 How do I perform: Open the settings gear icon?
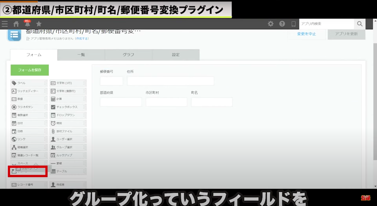click(x=270, y=24)
